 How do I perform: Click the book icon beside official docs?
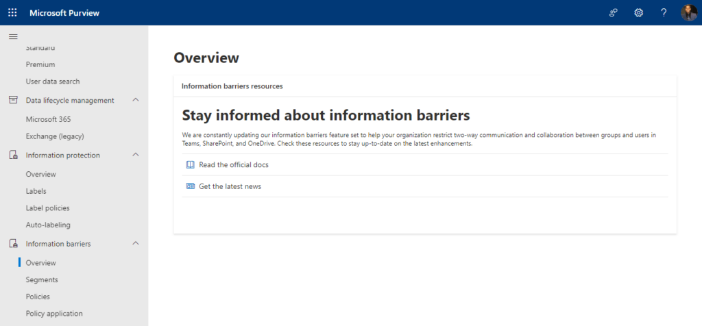191,164
